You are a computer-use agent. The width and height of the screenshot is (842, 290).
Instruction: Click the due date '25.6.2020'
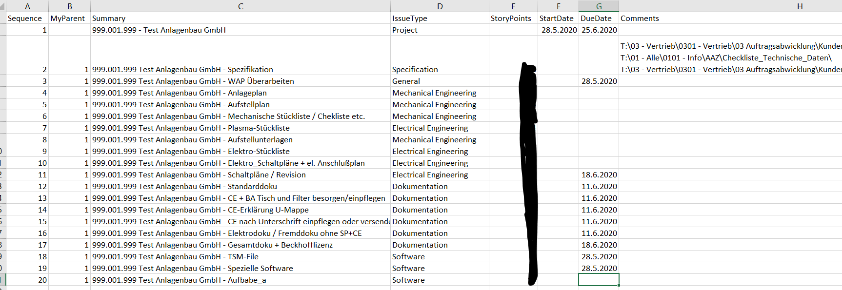tap(599, 30)
